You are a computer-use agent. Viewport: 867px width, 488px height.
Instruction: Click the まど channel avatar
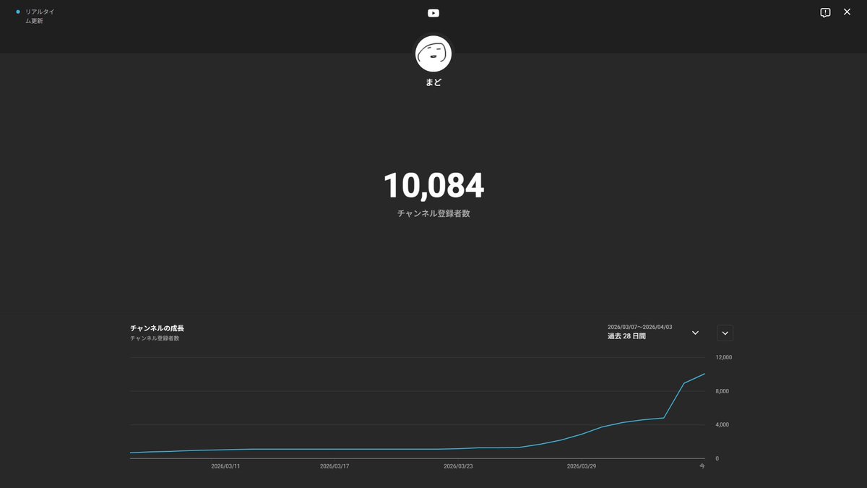433,53
